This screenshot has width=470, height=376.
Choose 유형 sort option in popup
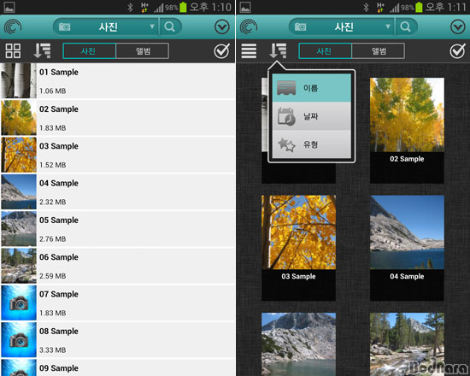(311, 144)
